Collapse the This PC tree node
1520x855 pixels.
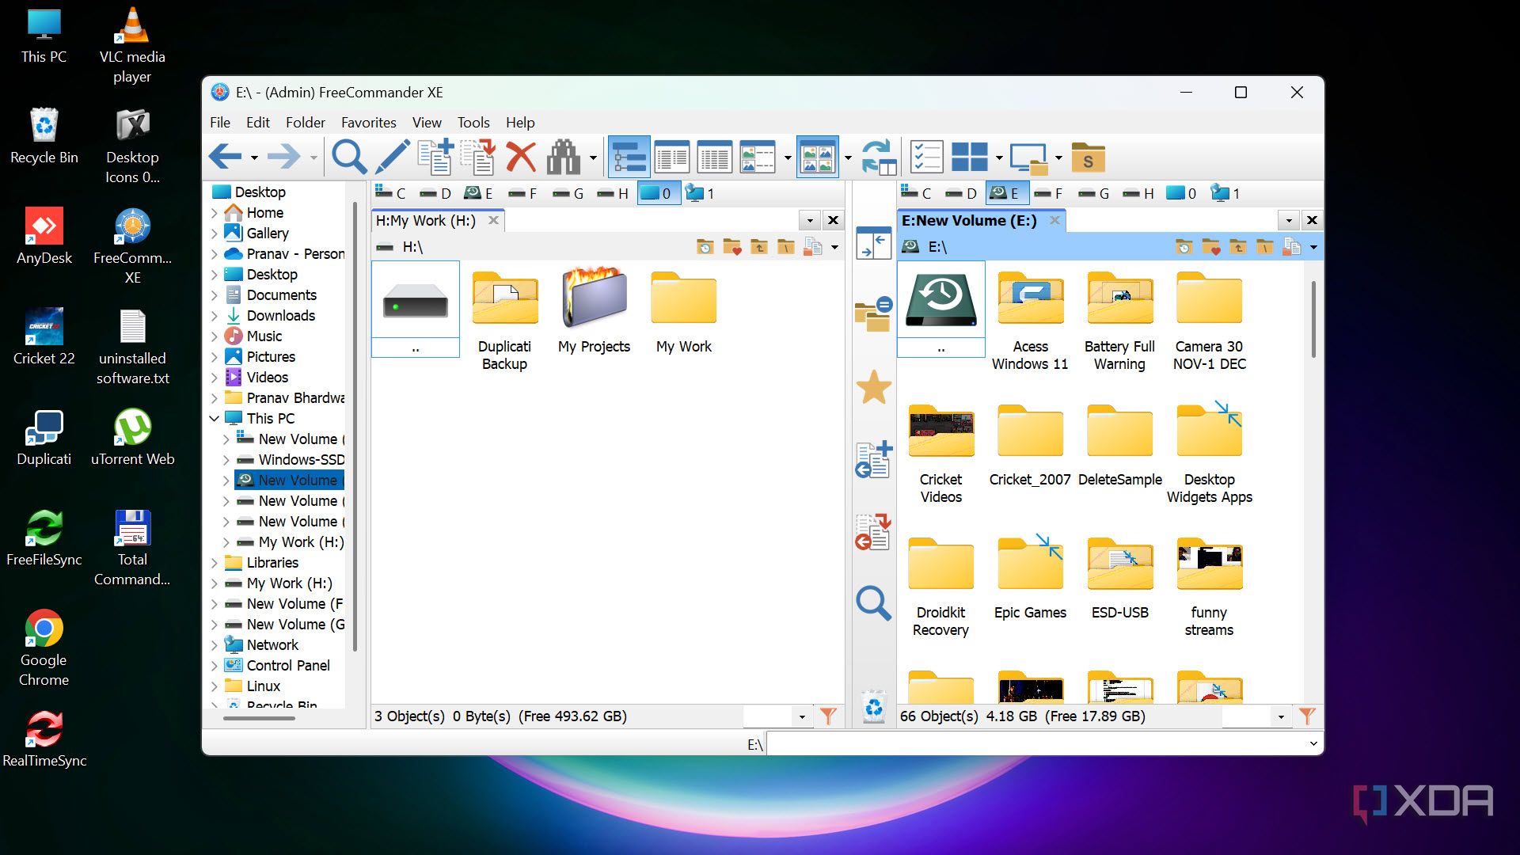click(x=215, y=419)
